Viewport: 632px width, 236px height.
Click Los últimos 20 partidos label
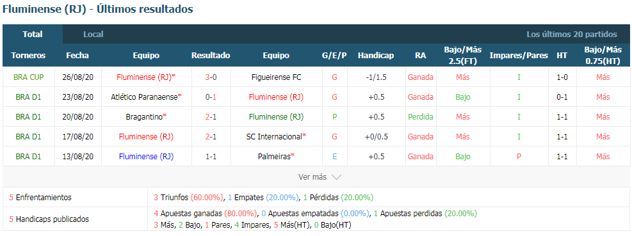[572, 35]
